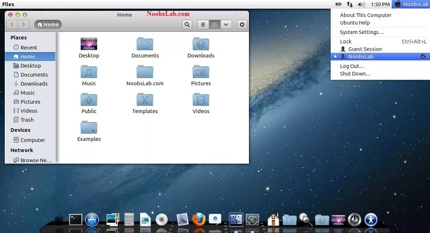Viewport: 430px width, 233px height.
Task: Open the Pictures folder in file view
Action: click(x=201, y=76)
